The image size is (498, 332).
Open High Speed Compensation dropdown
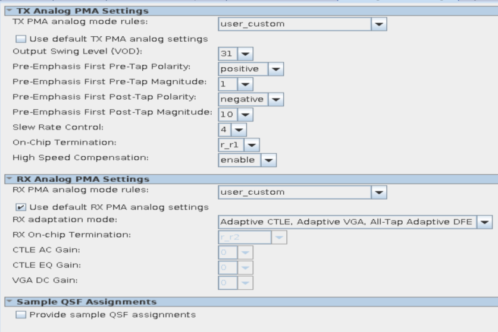click(269, 160)
